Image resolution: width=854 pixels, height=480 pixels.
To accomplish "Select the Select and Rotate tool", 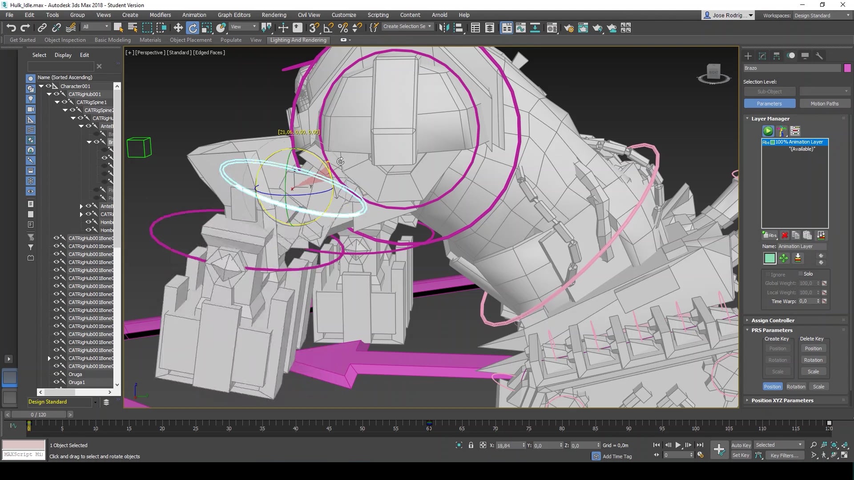I will pos(193,28).
